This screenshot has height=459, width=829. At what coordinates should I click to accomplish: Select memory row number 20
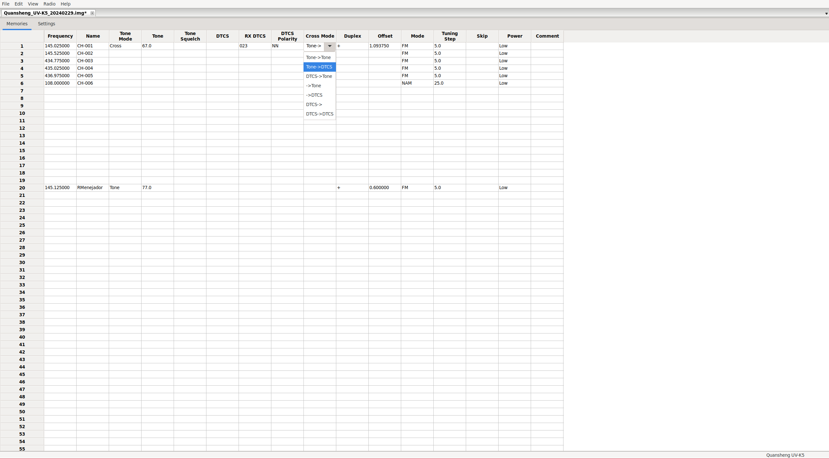tap(22, 188)
